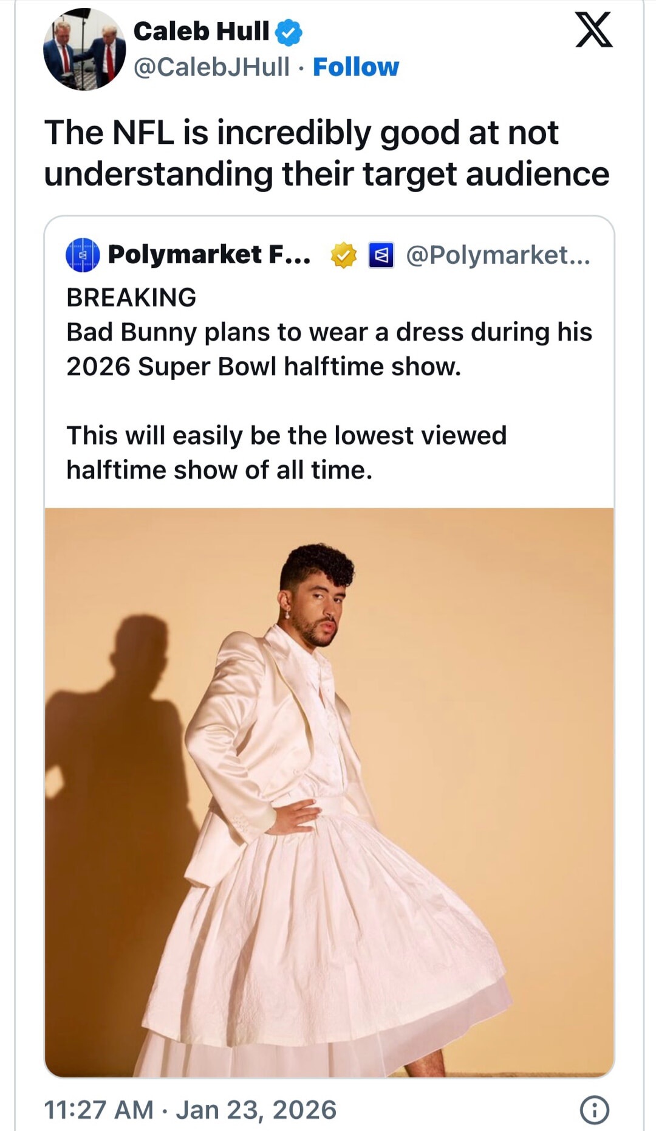Click the BREAKING headline text
The height and width of the screenshot is (1131, 656).
[x=131, y=297]
